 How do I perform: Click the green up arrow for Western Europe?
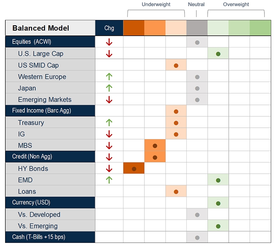(x=109, y=77)
